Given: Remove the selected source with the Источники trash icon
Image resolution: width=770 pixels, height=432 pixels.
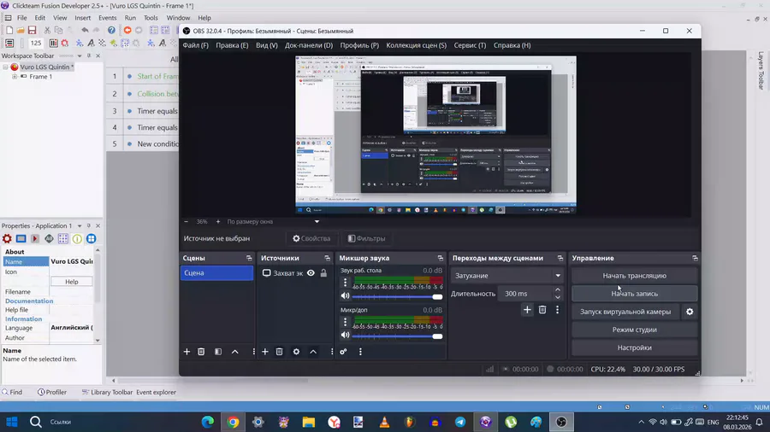Looking at the screenshot, I should [279, 352].
